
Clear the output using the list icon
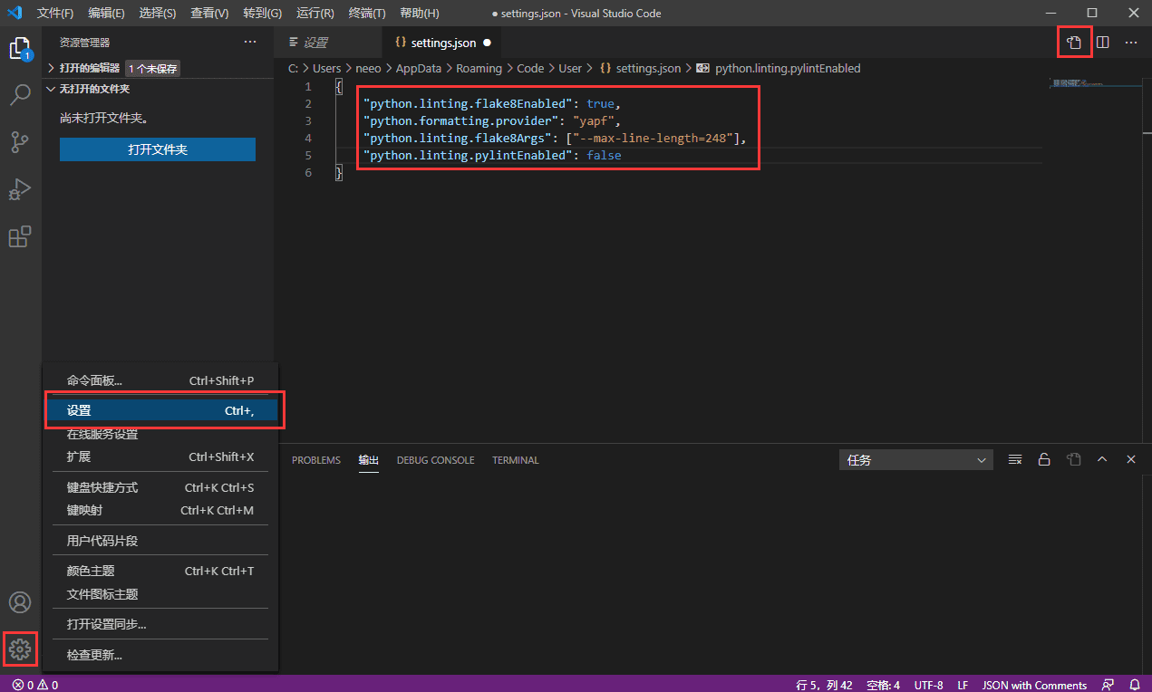point(1015,460)
